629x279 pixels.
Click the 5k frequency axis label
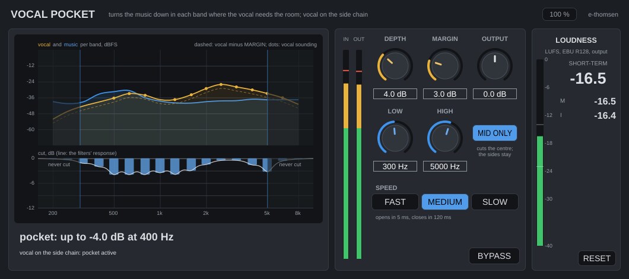pos(267,213)
